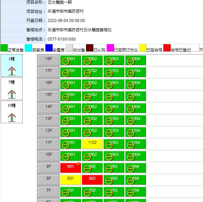
Task: Click the sales phone number 0577-81891888
Action: point(62,39)
